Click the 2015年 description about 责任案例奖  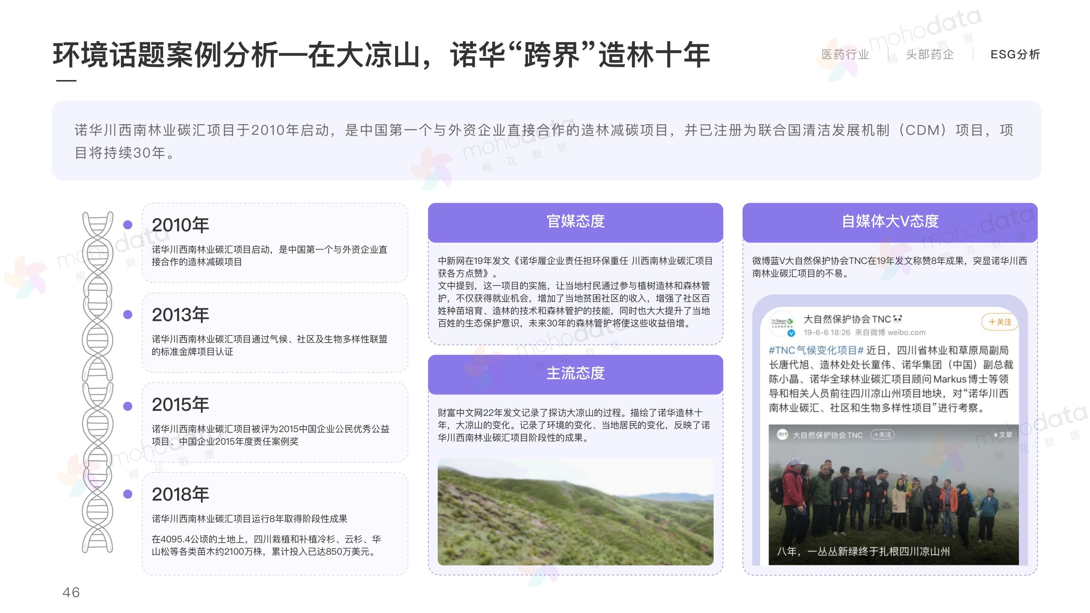tap(270, 435)
